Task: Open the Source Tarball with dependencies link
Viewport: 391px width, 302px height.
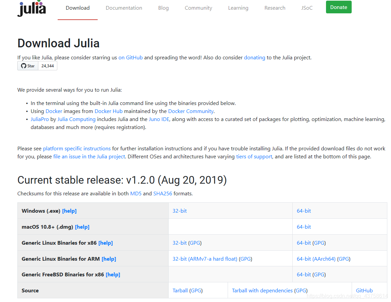Action: click(x=262, y=290)
